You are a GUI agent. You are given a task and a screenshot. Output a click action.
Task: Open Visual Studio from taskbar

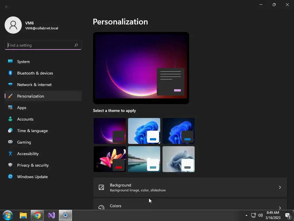[51, 215]
